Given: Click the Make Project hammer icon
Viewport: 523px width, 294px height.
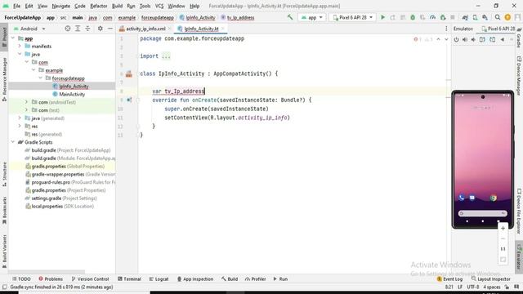Looking at the screenshot, I should 290,17.
